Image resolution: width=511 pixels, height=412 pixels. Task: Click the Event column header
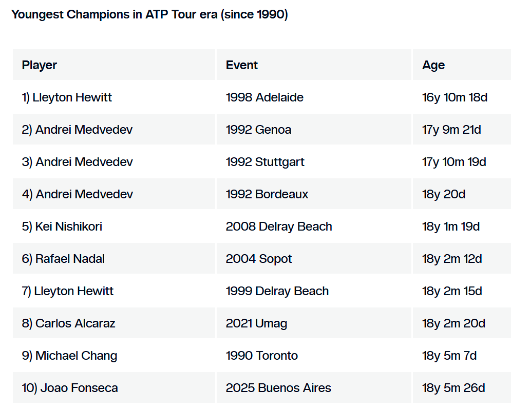[x=242, y=65]
